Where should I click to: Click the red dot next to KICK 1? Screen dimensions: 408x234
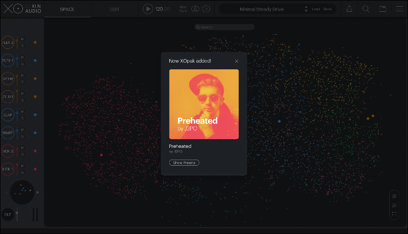pyautogui.click(x=35, y=169)
